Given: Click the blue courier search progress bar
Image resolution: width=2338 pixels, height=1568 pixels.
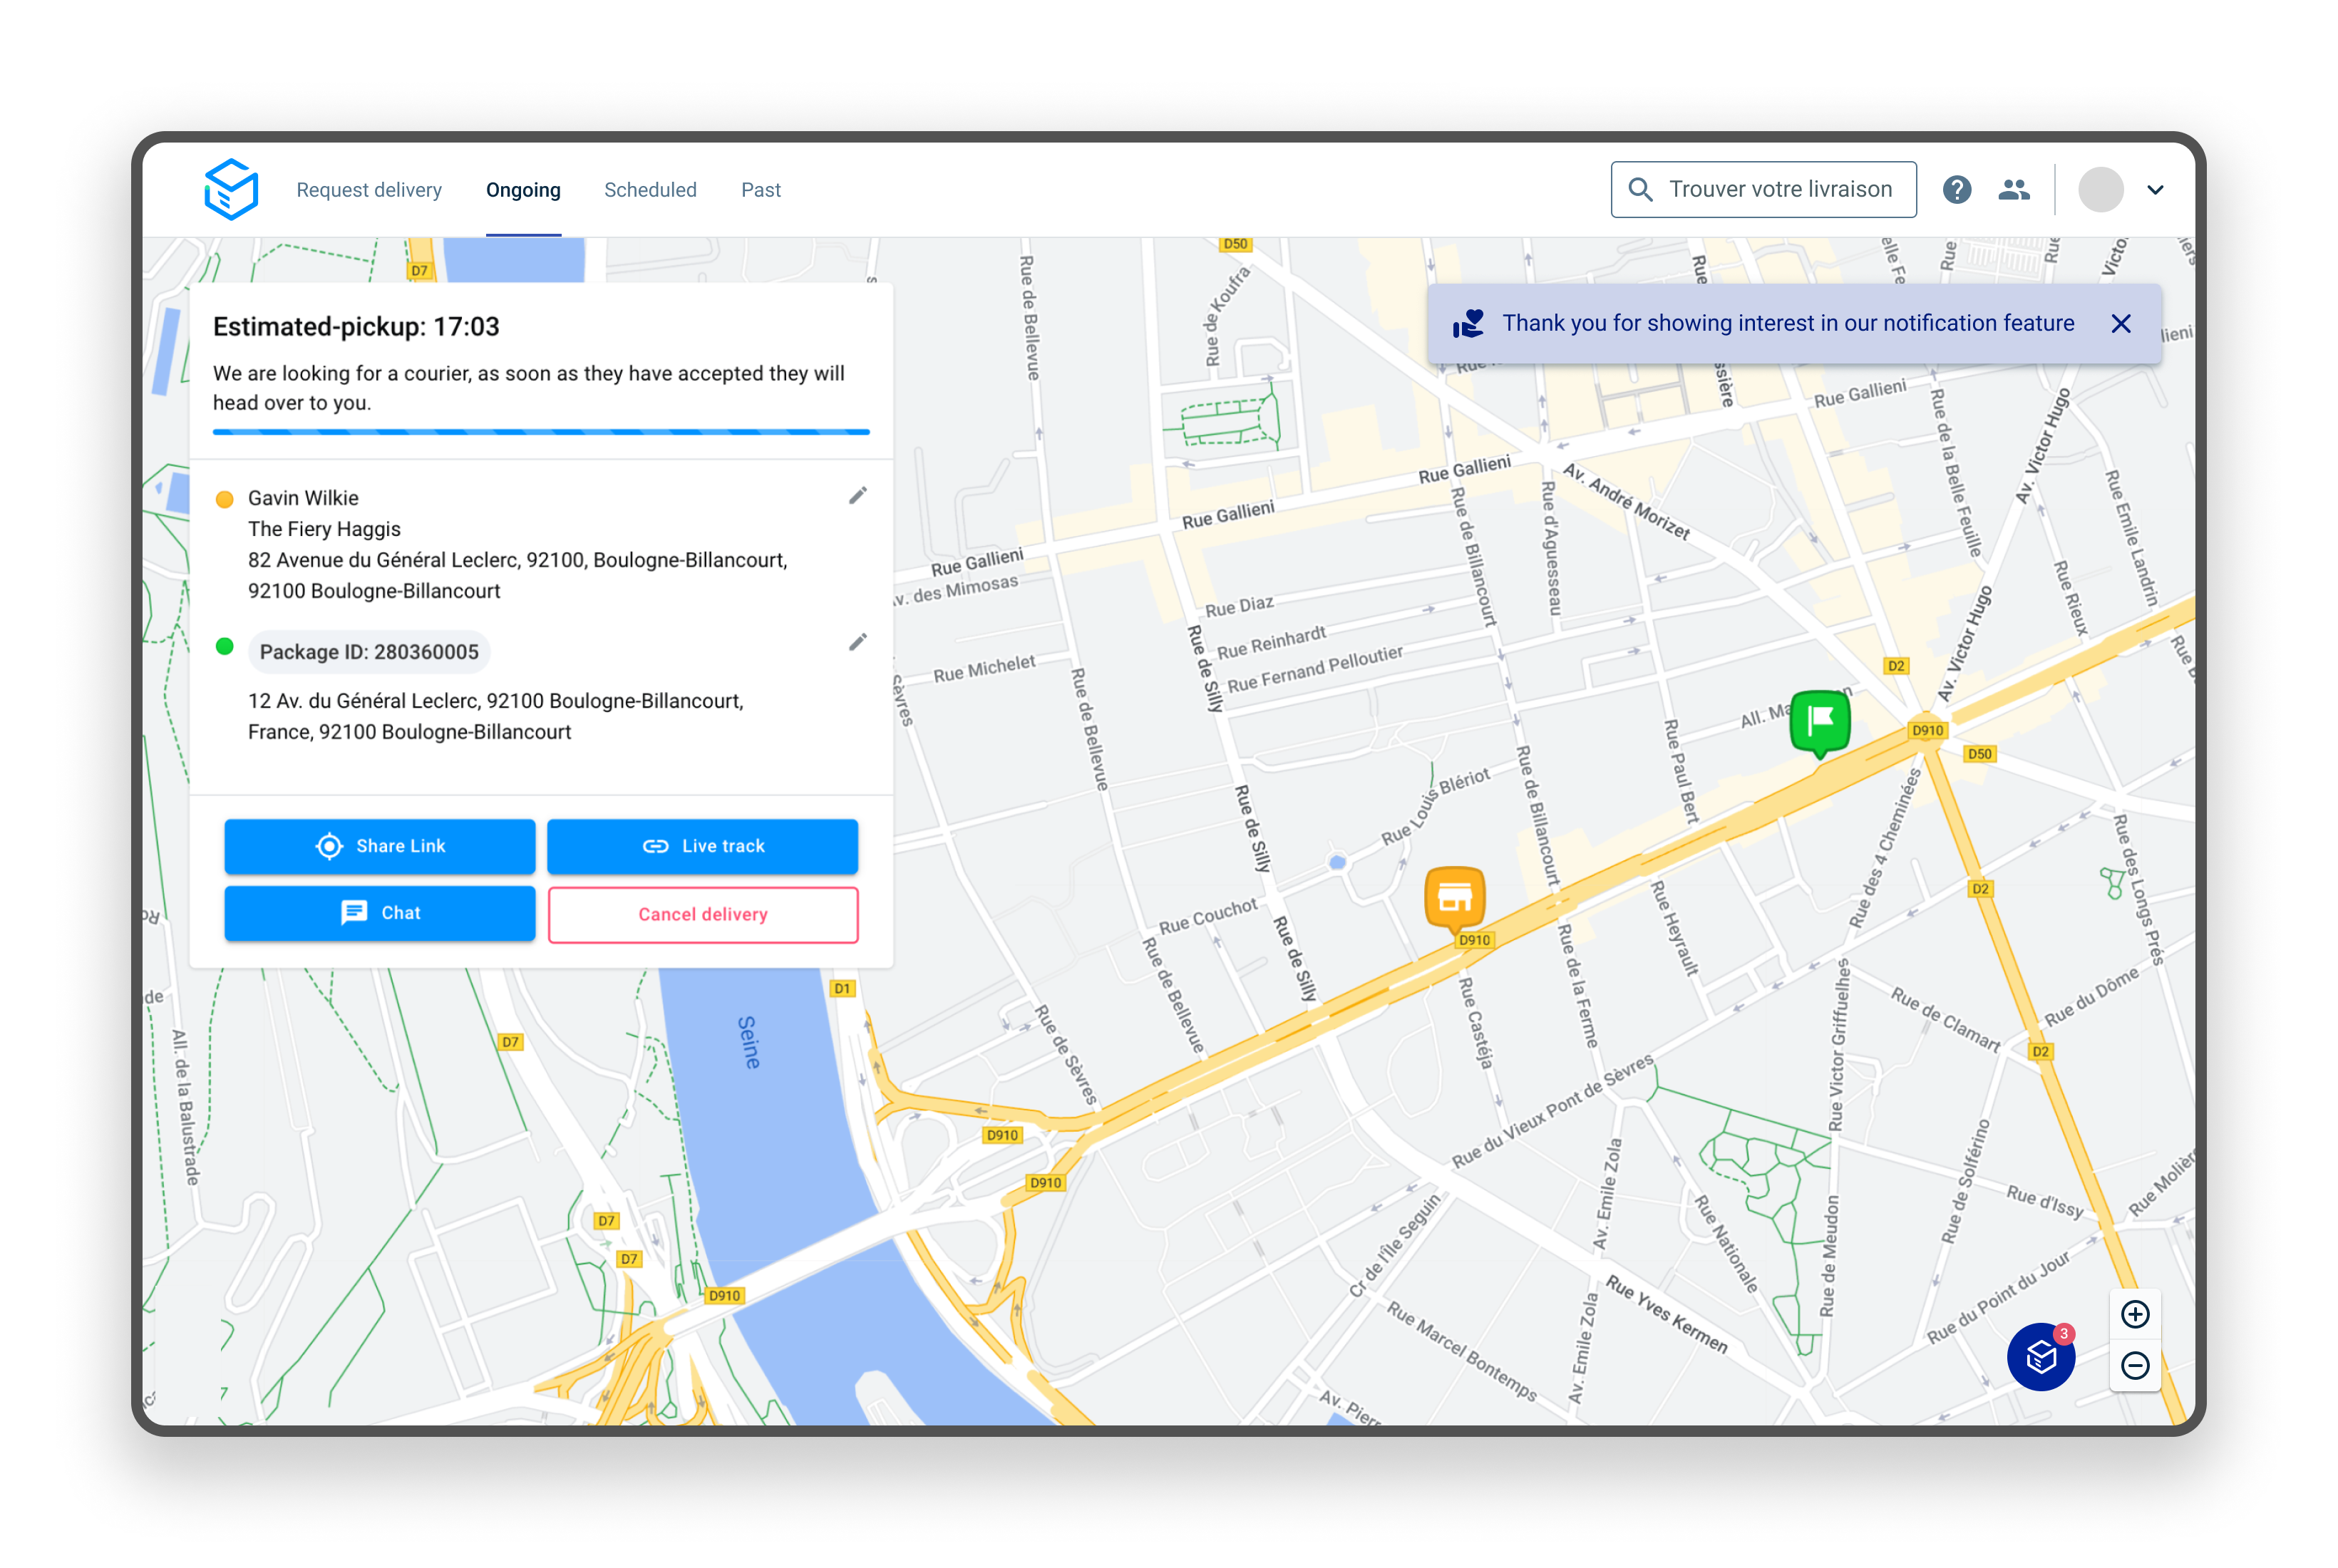Looking at the screenshot, I should 541,432.
